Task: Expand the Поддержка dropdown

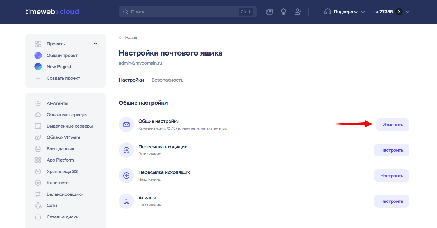Action: tap(345, 12)
